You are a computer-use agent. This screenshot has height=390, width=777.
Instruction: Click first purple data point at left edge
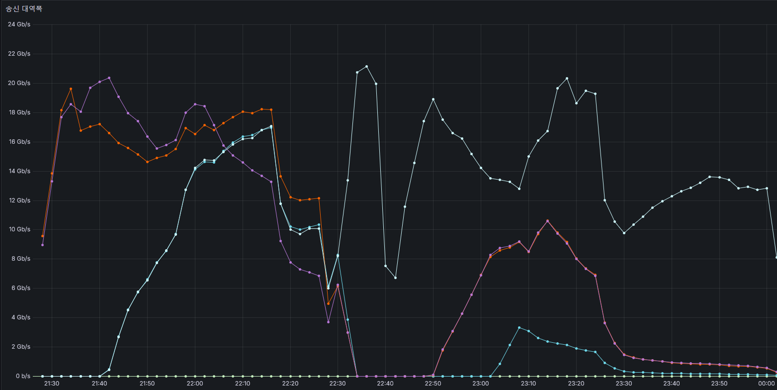click(x=42, y=245)
